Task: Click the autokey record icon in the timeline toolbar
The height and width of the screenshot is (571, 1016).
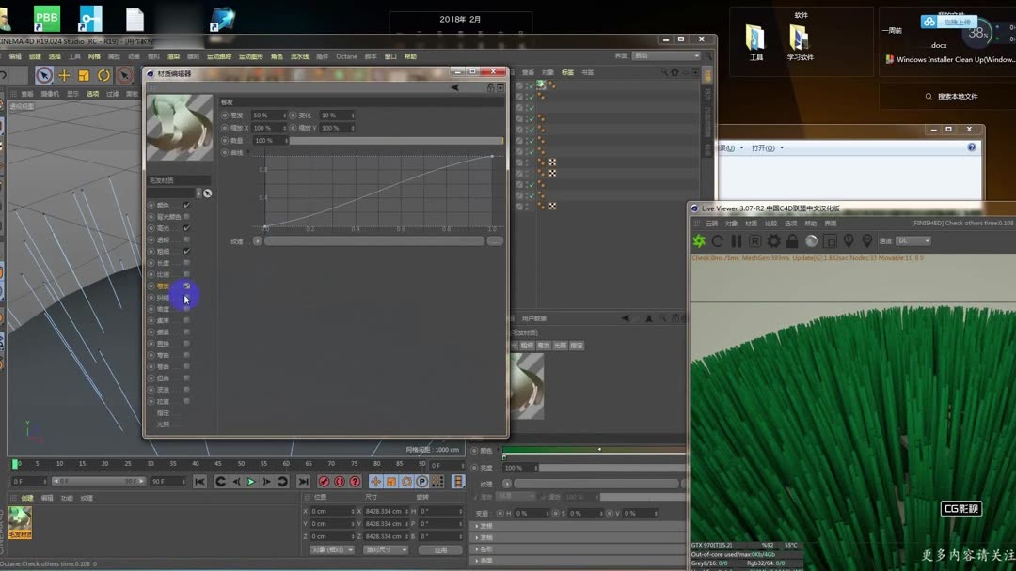Action: (325, 481)
